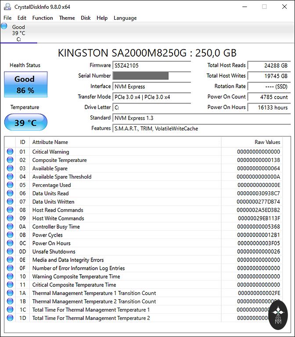Click the status icon for Media and Data Integrity Errors
Viewport: 295px width, 337px height.
[10, 260]
